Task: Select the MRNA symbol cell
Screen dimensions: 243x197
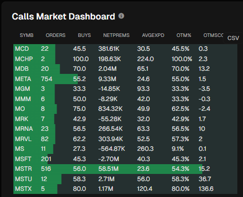Action: 24,129
